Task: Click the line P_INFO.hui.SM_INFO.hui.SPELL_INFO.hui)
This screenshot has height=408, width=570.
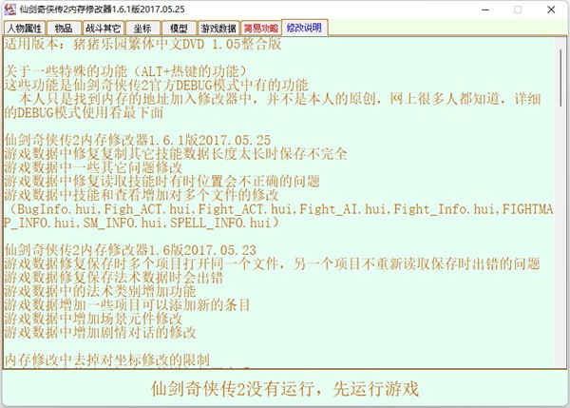Action: [x=142, y=223]
